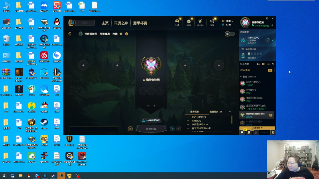Search friends with magnifier icon
The image size is (319, 179).
click(273, 64)
